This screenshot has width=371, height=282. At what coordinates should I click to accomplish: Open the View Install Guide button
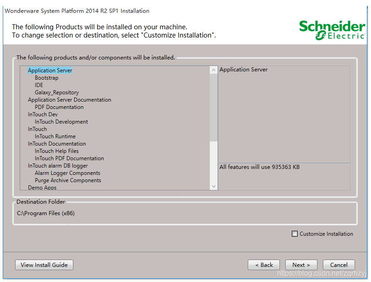coord(44,265)
